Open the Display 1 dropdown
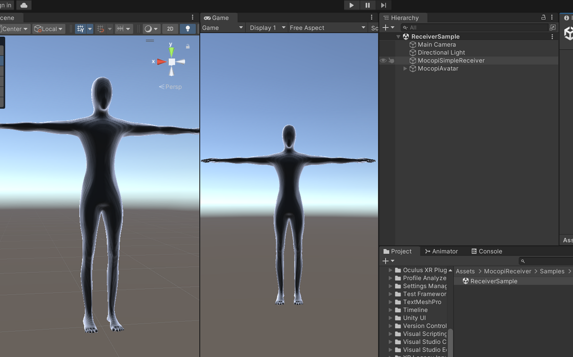 coord(267,28)
